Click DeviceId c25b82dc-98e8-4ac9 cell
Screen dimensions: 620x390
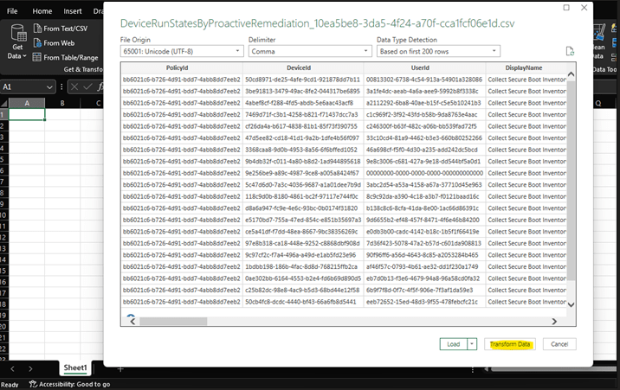click(303, 290)
